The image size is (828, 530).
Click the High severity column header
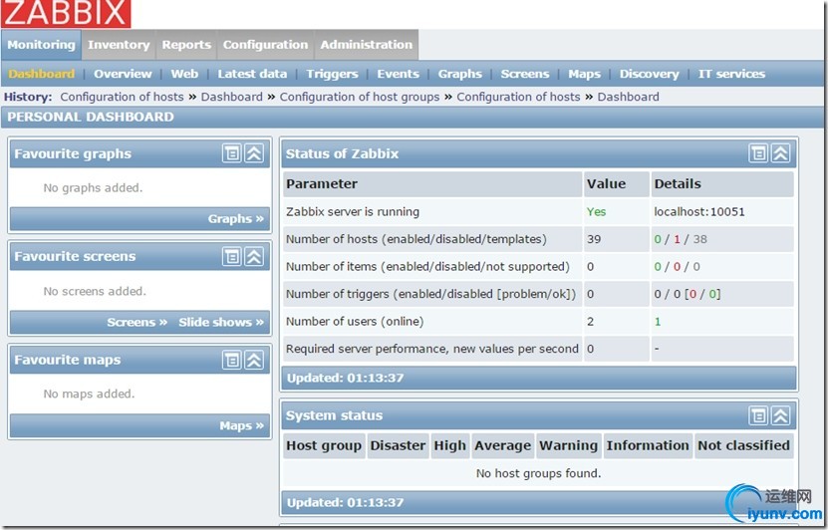click(450, 445)
